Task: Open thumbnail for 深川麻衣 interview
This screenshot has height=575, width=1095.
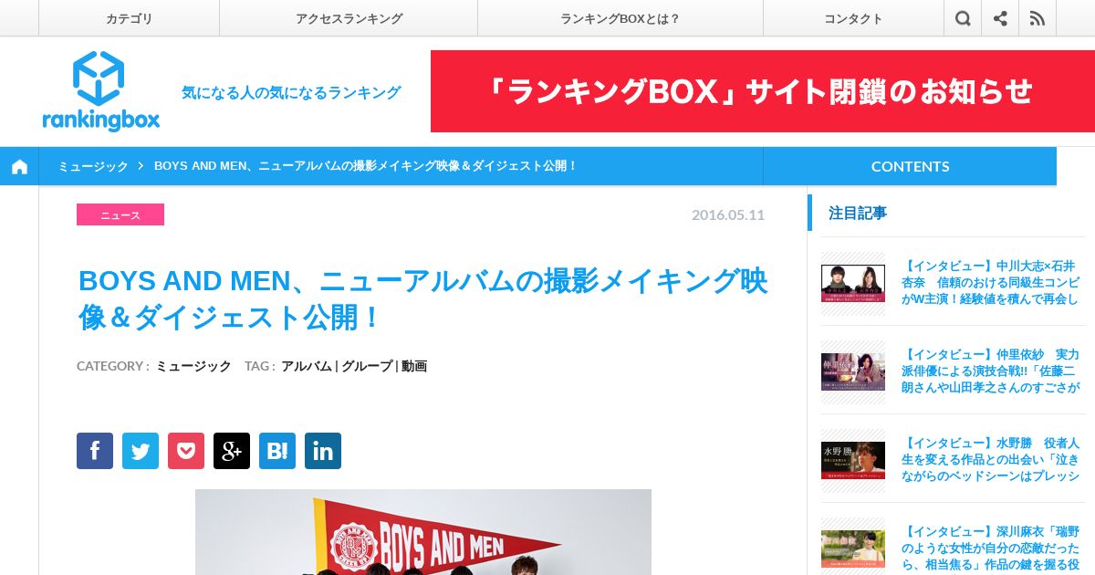Action: [853, 549]
